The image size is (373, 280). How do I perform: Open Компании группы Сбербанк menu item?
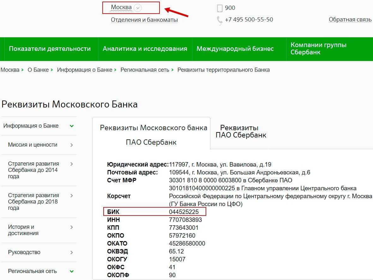318,49
